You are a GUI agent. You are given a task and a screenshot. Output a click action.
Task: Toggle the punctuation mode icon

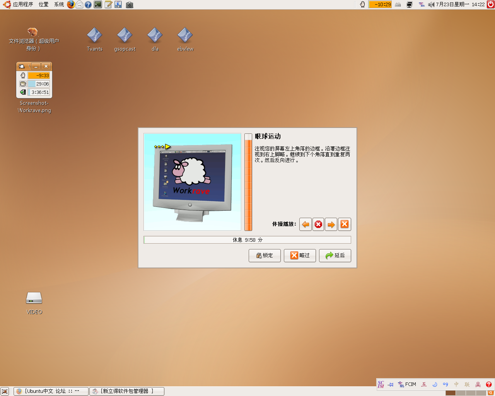coord(445,384)
